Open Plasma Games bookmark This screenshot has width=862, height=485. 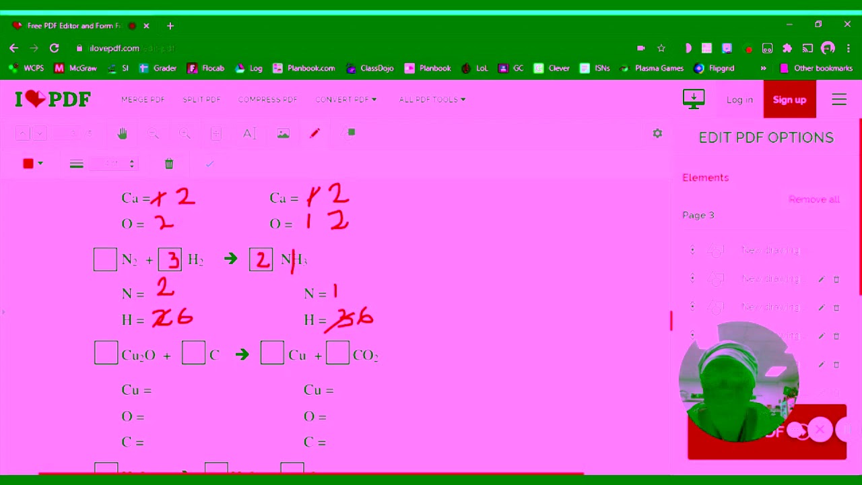[652, 68]
